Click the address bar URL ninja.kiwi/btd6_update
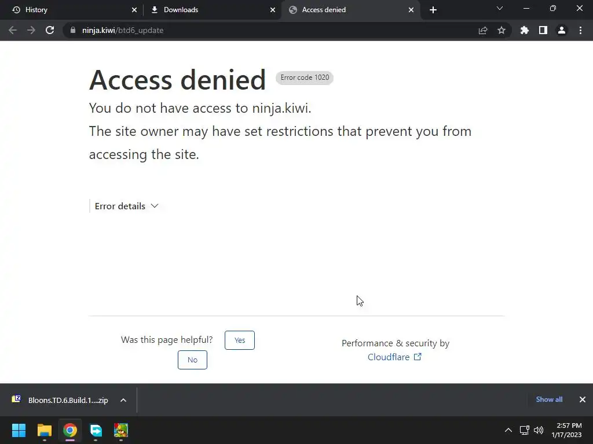The width and height of the screenshot is (593, 444). (x=123, y=30)
